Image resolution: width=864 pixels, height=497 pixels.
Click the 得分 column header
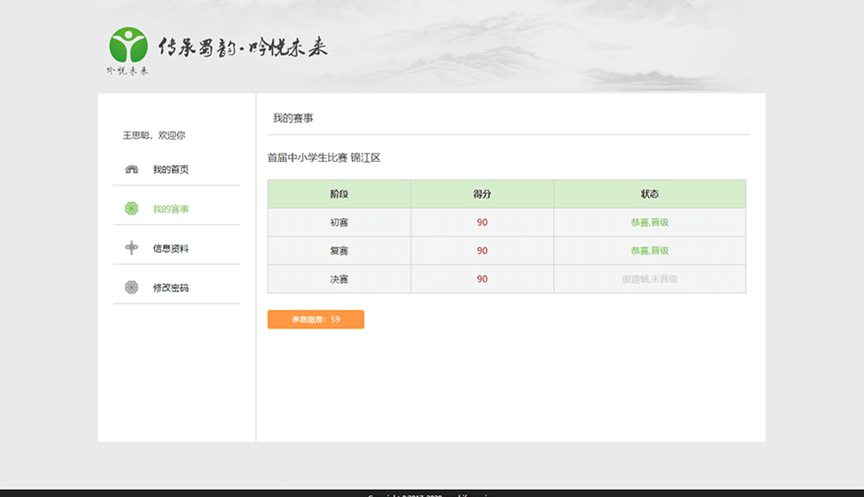pyautogui.click(x=482, y=194)
